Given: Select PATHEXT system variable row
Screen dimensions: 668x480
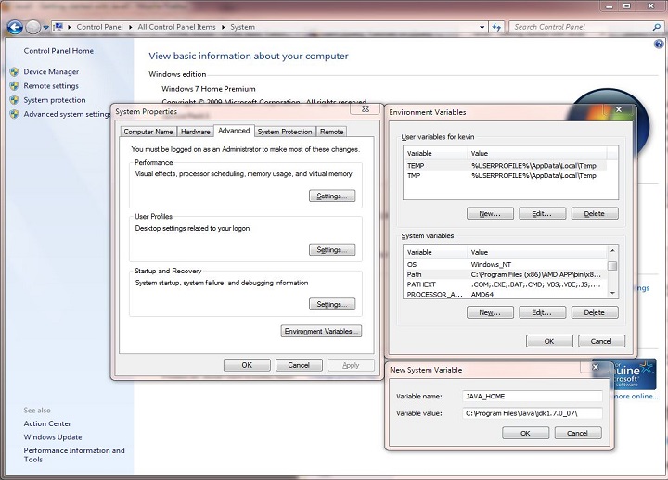Looking at the screenshot, I should [x=505, y=284].
